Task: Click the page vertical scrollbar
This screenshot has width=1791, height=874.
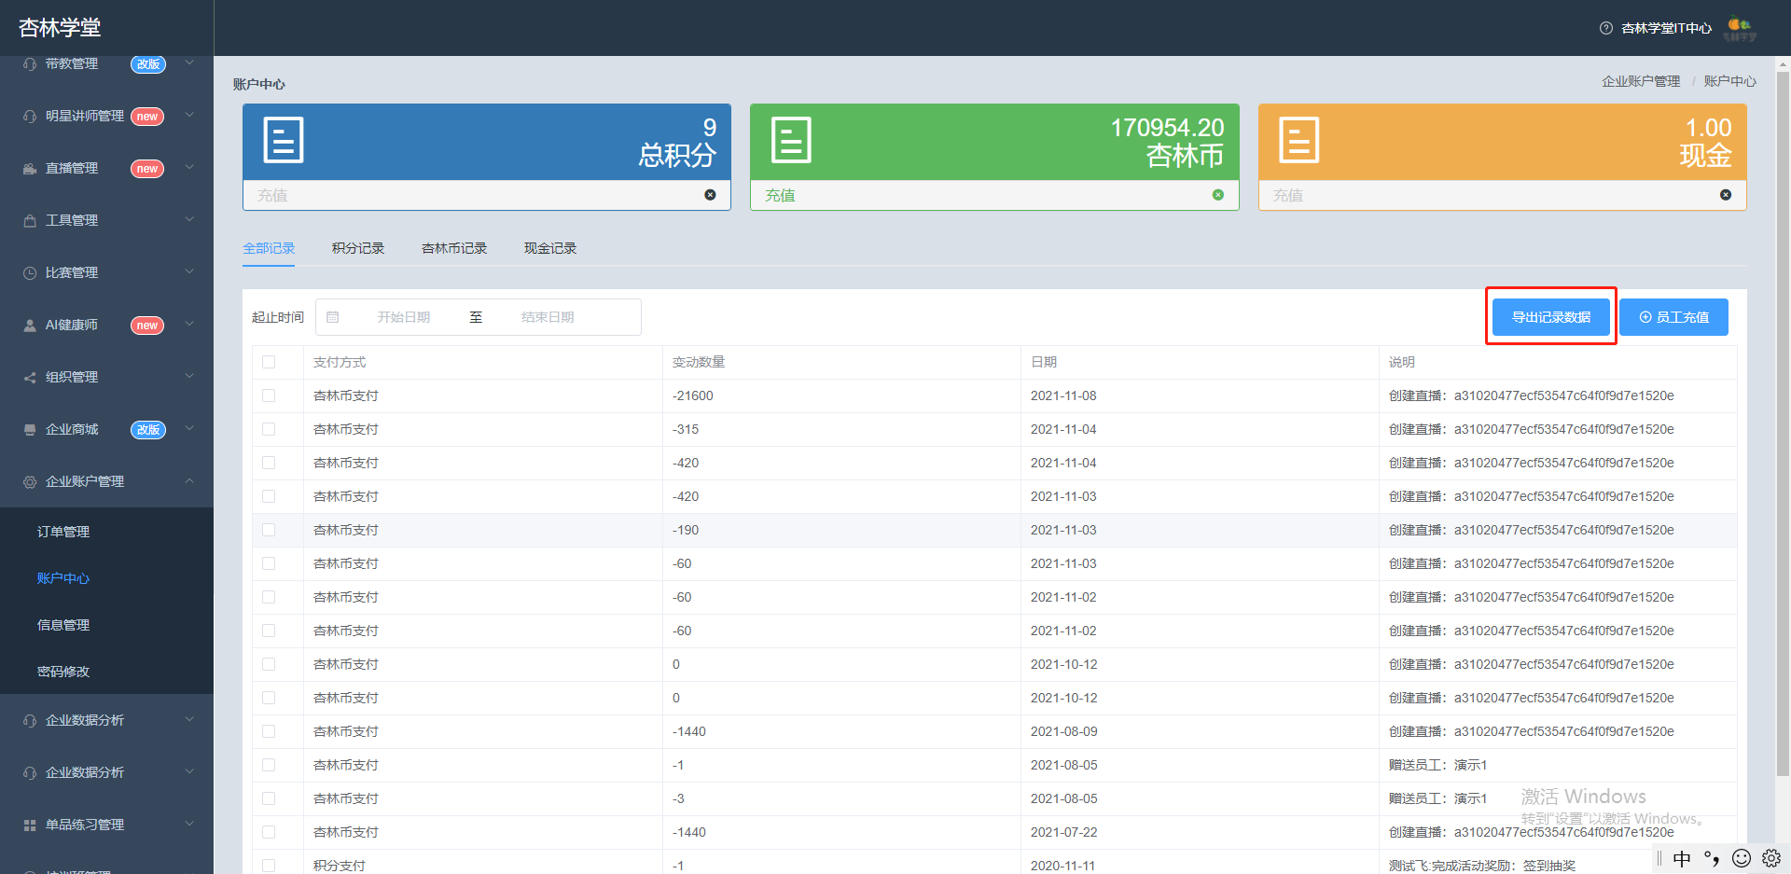Action: click(1783, 424)
